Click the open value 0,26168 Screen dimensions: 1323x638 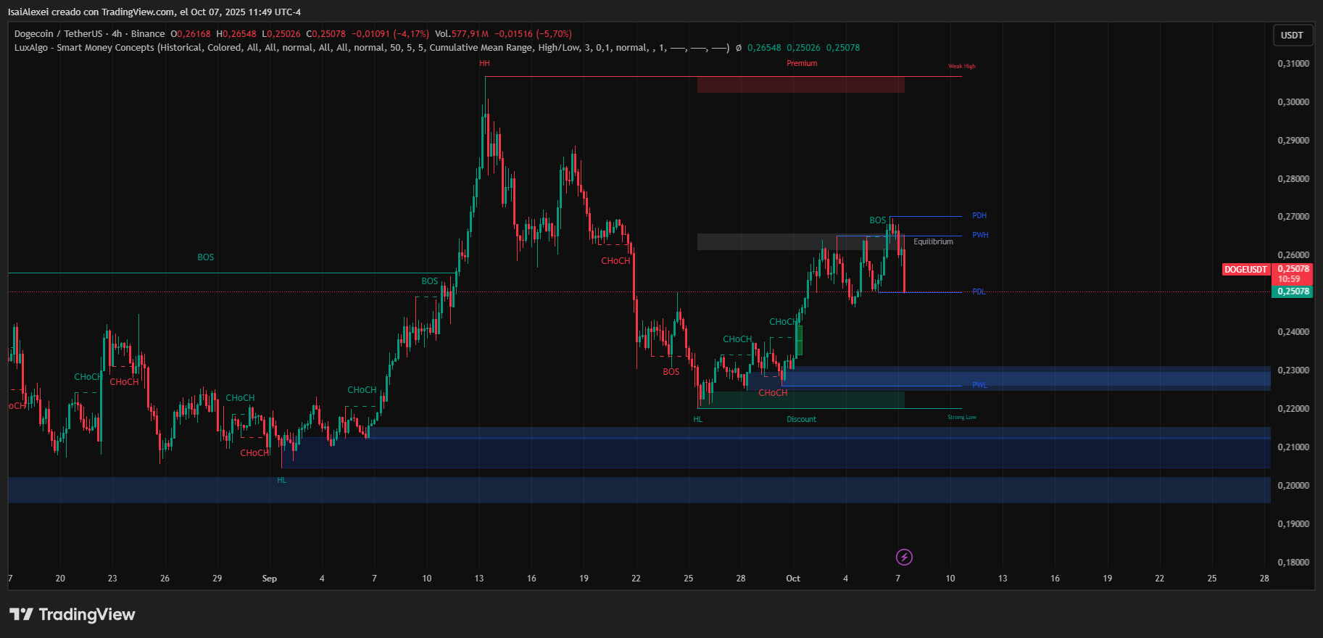click(x=194, y=34)
